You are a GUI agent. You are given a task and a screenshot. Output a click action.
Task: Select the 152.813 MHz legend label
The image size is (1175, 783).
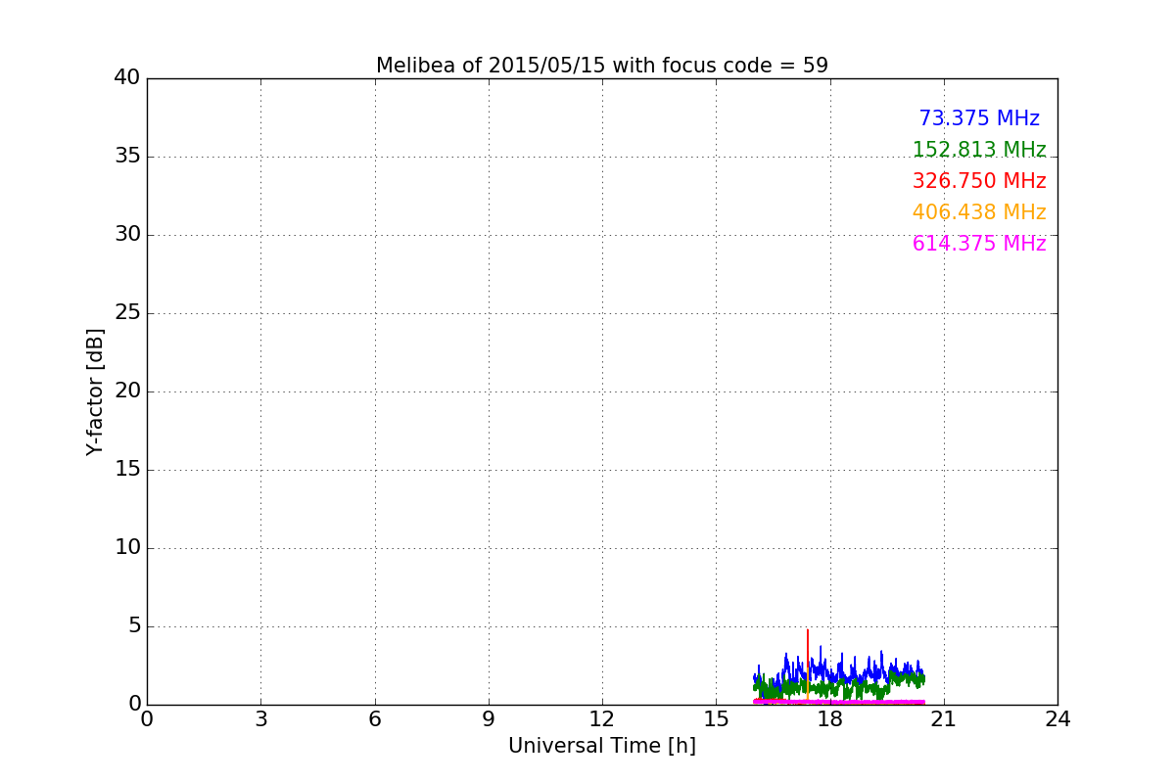(979, 150)
